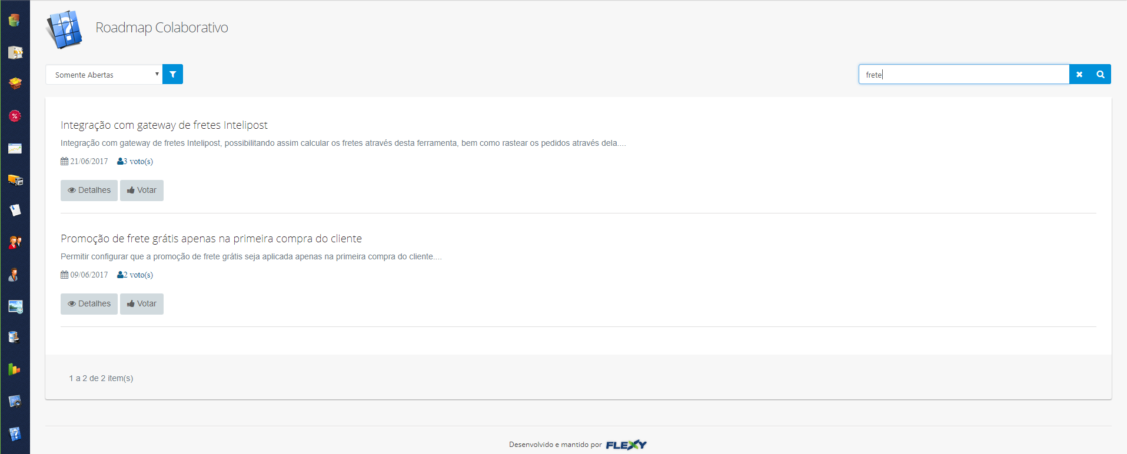
Task: Open the title "Integração com gateway de fretes Intelipost"
Action: click(164, 125)
